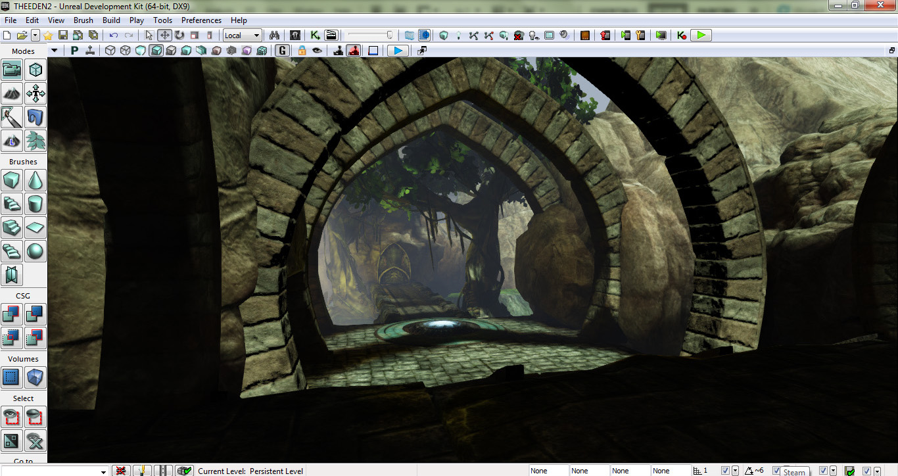Click the CSG Subtract icon
Viewport: 898px width, 476px height.
(x=35, y=314)
